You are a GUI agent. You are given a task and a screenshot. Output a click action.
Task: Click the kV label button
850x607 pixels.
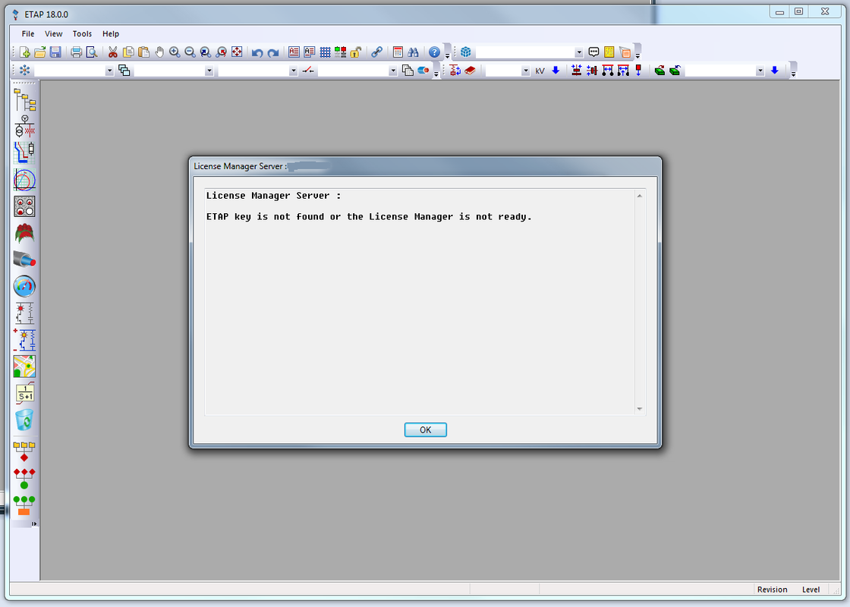[x=540, y=71]
